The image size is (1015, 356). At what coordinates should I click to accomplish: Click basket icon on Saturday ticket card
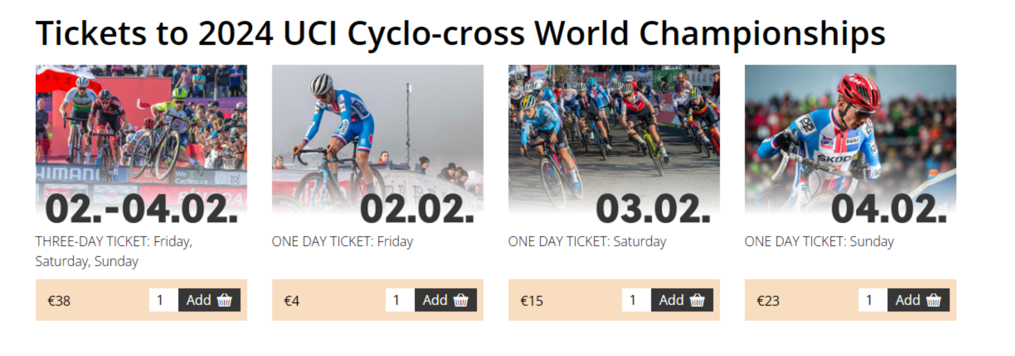[x=697, y=300]
